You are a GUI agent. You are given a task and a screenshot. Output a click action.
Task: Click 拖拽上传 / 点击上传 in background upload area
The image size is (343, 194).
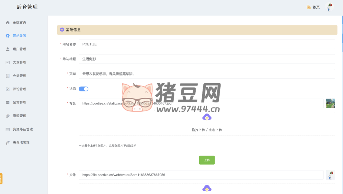pos(207,130)
